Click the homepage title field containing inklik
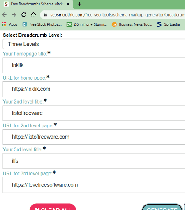The height and width of the screenshot is (210, 185). 94,65
